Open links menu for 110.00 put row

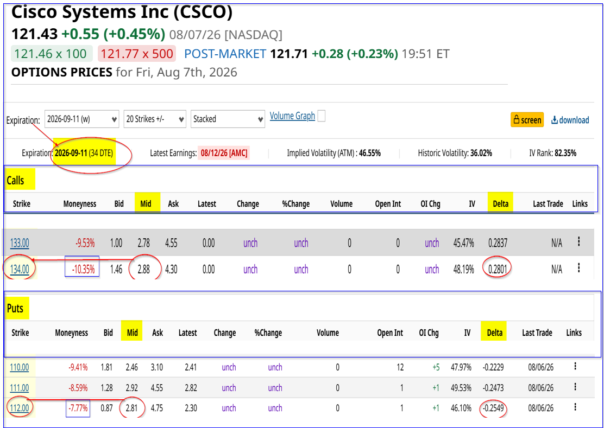[x=575, y=367]
